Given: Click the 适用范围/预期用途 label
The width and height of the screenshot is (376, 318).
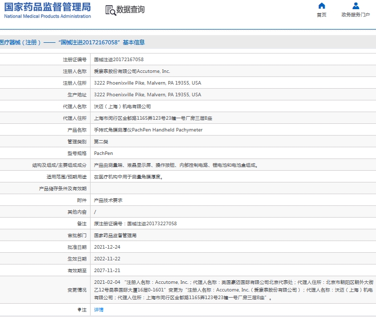Looking at the screenshot, I should coord(67,177).
